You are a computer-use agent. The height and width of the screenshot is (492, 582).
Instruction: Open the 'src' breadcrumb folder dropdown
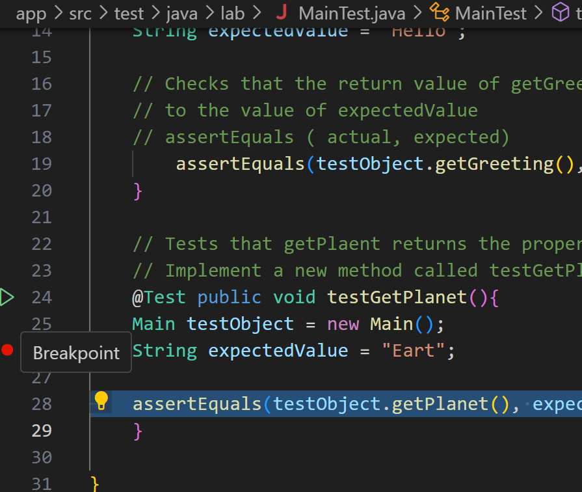click(80, 13)
